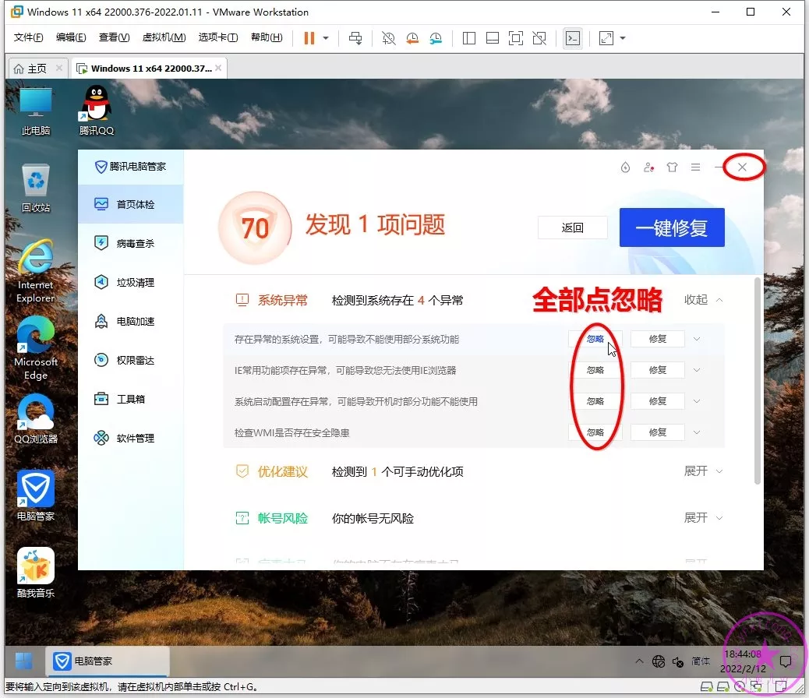Screen dimensions: 809x698
Task: Ignore the IE常用功能项 abnormality item
Action: 595,370
